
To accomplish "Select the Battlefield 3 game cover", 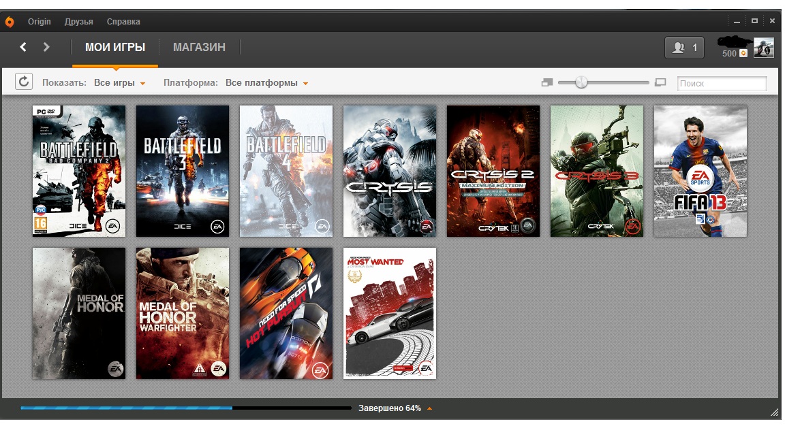I will click(183, 171).
